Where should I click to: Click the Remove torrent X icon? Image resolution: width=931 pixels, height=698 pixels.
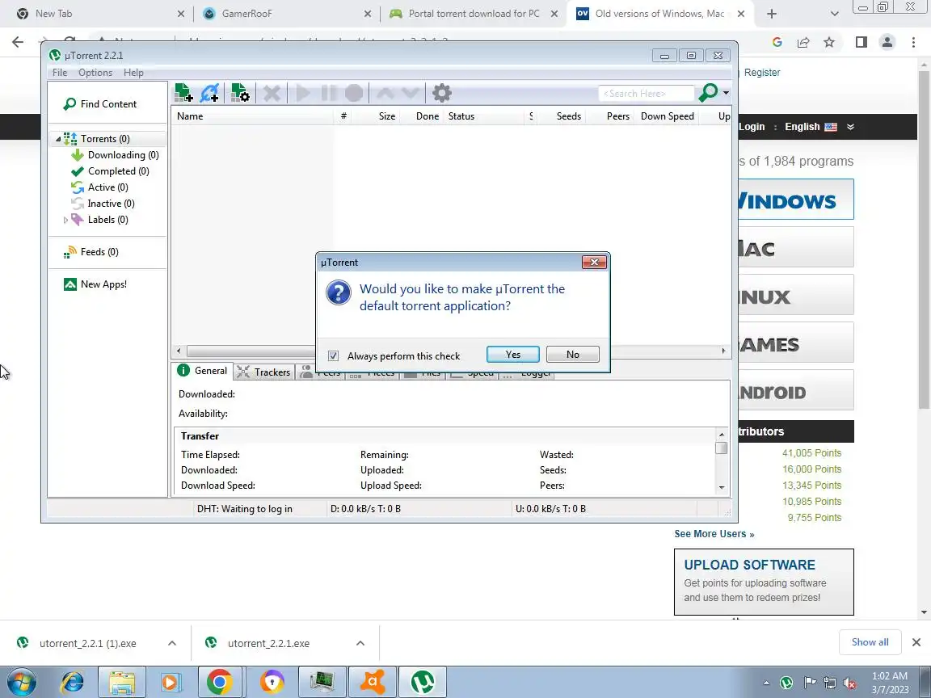pos(272,93)
